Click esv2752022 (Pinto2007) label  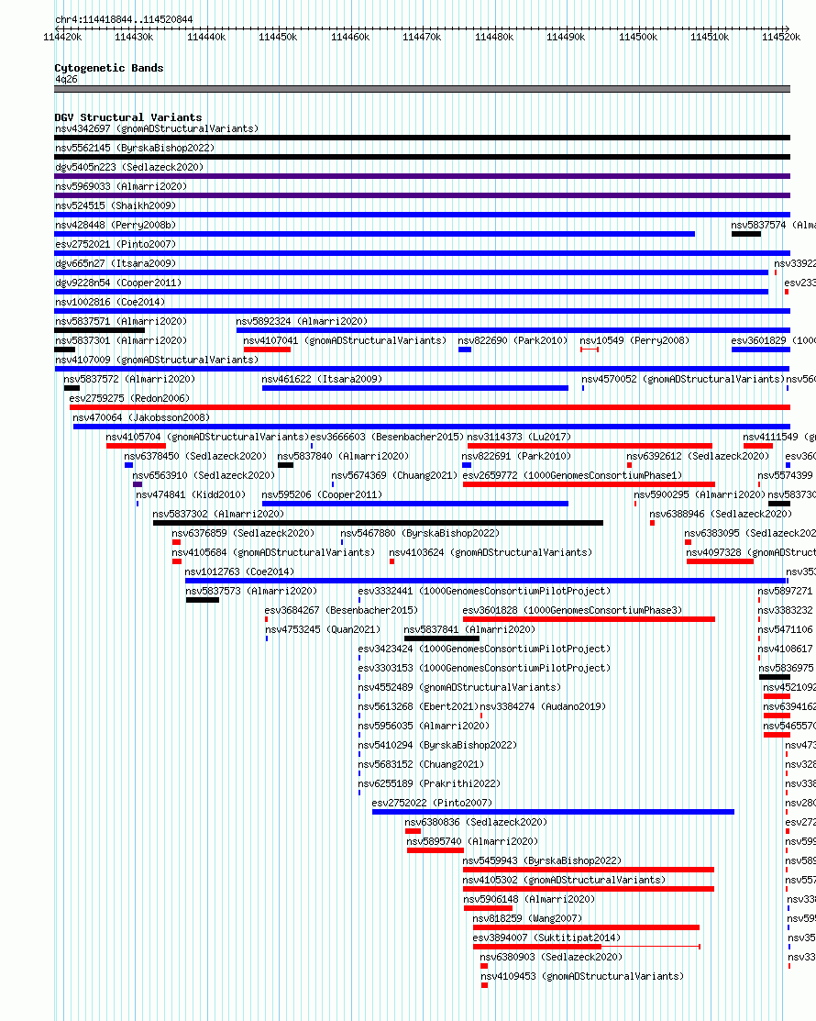[432, 804]
